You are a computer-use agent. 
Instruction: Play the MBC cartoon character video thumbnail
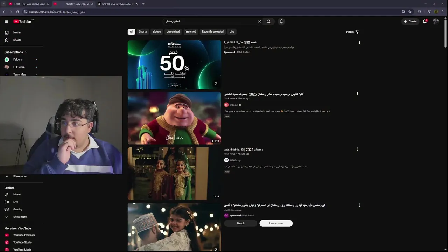(x=174, y=118)
